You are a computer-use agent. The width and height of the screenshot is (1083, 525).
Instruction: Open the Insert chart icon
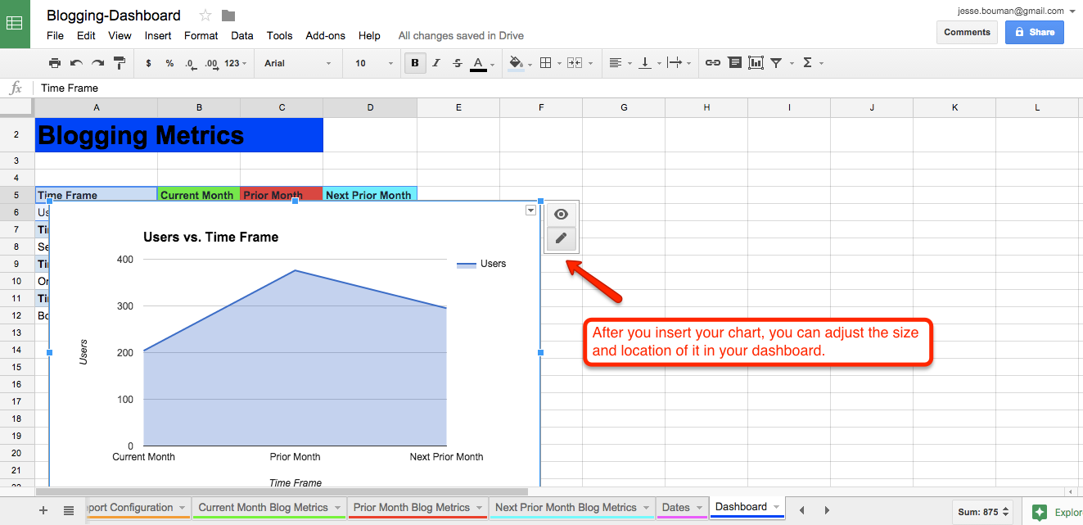click(755, 62)
